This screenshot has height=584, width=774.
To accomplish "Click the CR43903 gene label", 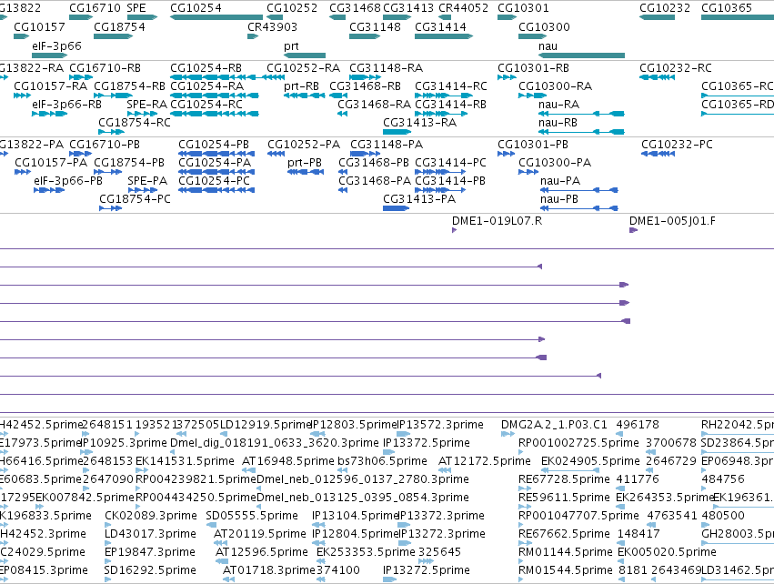I will pyautogui.click(x=272, y=26).
